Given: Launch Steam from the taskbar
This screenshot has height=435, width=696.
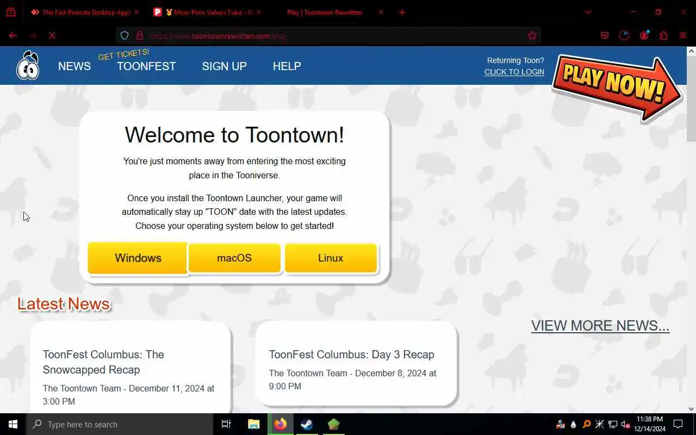Looking at the screenshot, I should 307,424.
